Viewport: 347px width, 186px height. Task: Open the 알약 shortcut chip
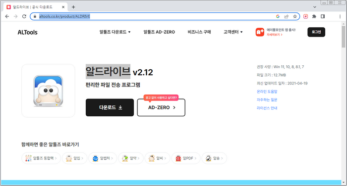pyautogui.click(x=131, y=158)
